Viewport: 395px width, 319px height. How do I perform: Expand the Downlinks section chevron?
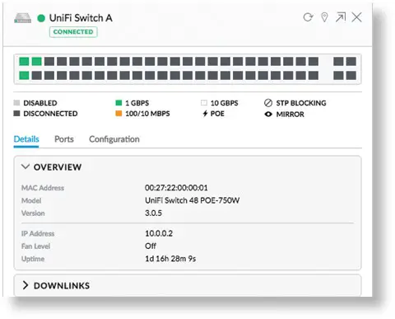[26, 285]
